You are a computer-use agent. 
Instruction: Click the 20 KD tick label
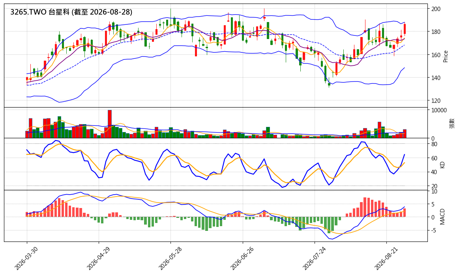coord(435,186)
